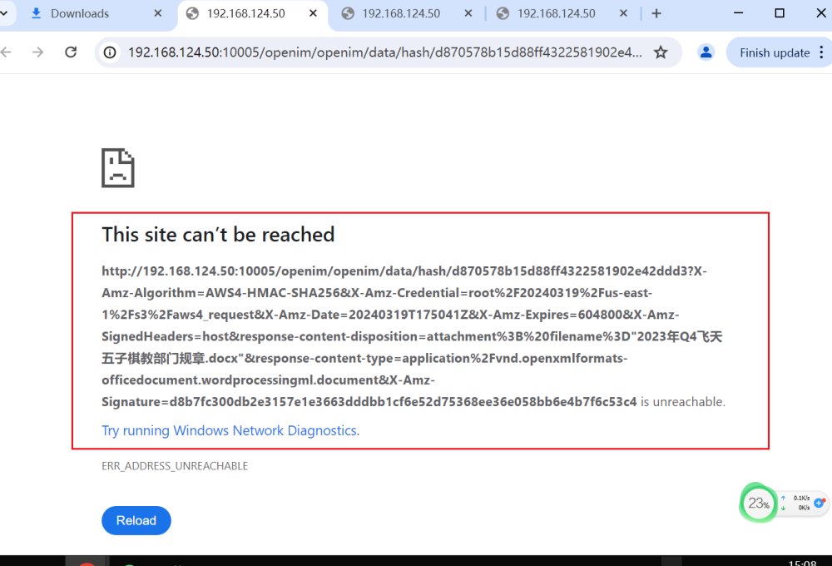Click the blue Reload button
This screenshot has width=832, height=566.
136,520
